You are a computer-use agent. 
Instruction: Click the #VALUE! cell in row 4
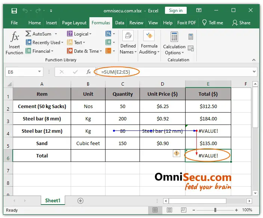(x=208, y=131)
